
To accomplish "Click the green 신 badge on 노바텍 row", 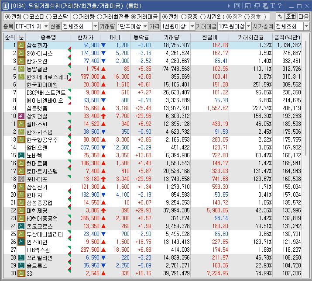I will tap(21, 155).
